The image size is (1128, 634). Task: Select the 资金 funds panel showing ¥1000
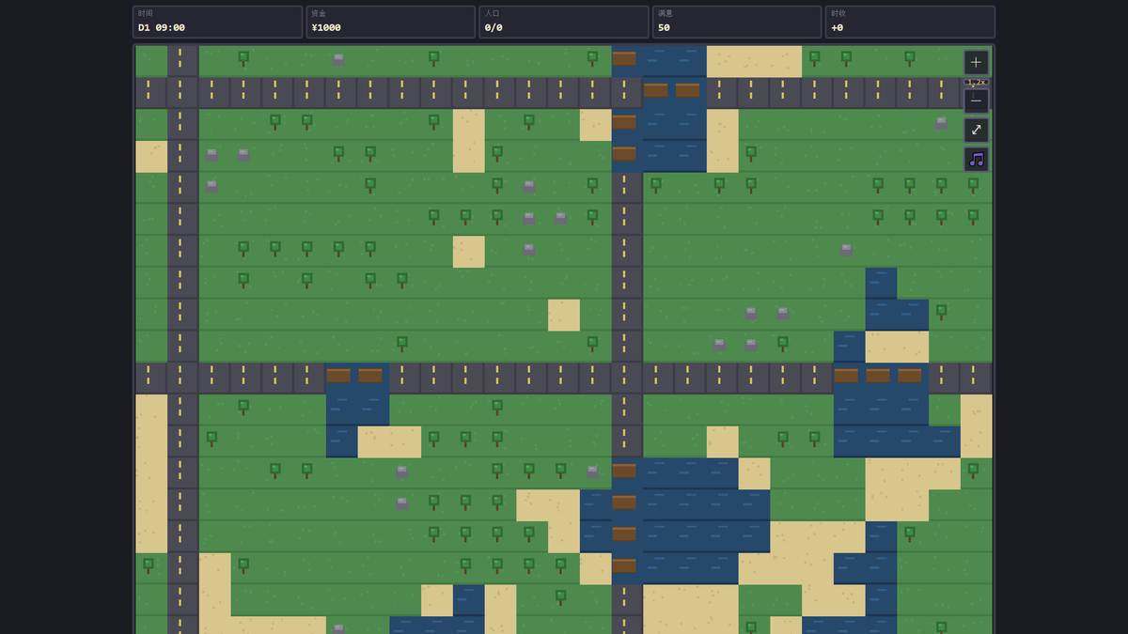(390, 22)
